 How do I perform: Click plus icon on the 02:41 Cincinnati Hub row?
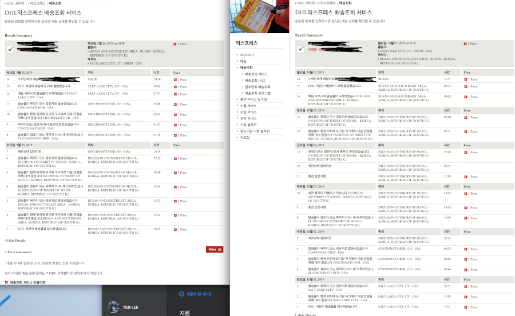point(175,115)
